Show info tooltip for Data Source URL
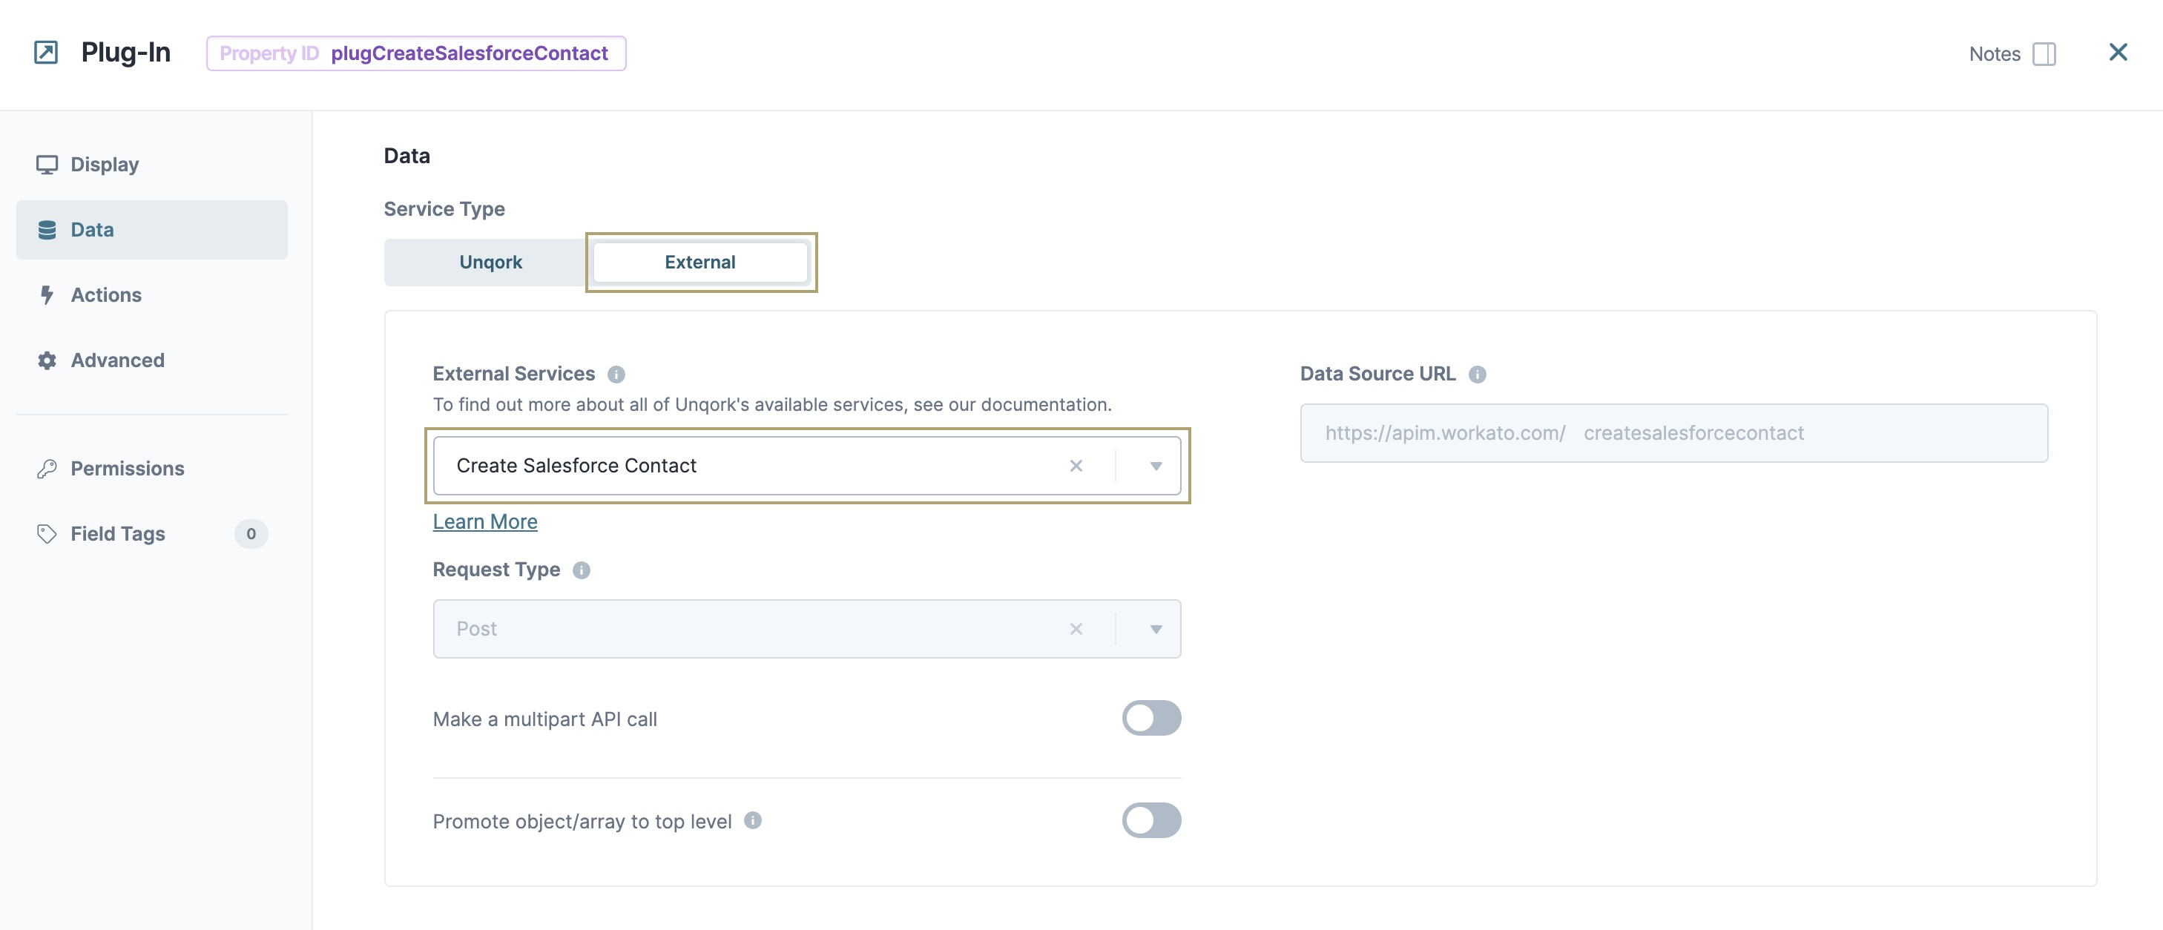 (x=1477, y=375)
